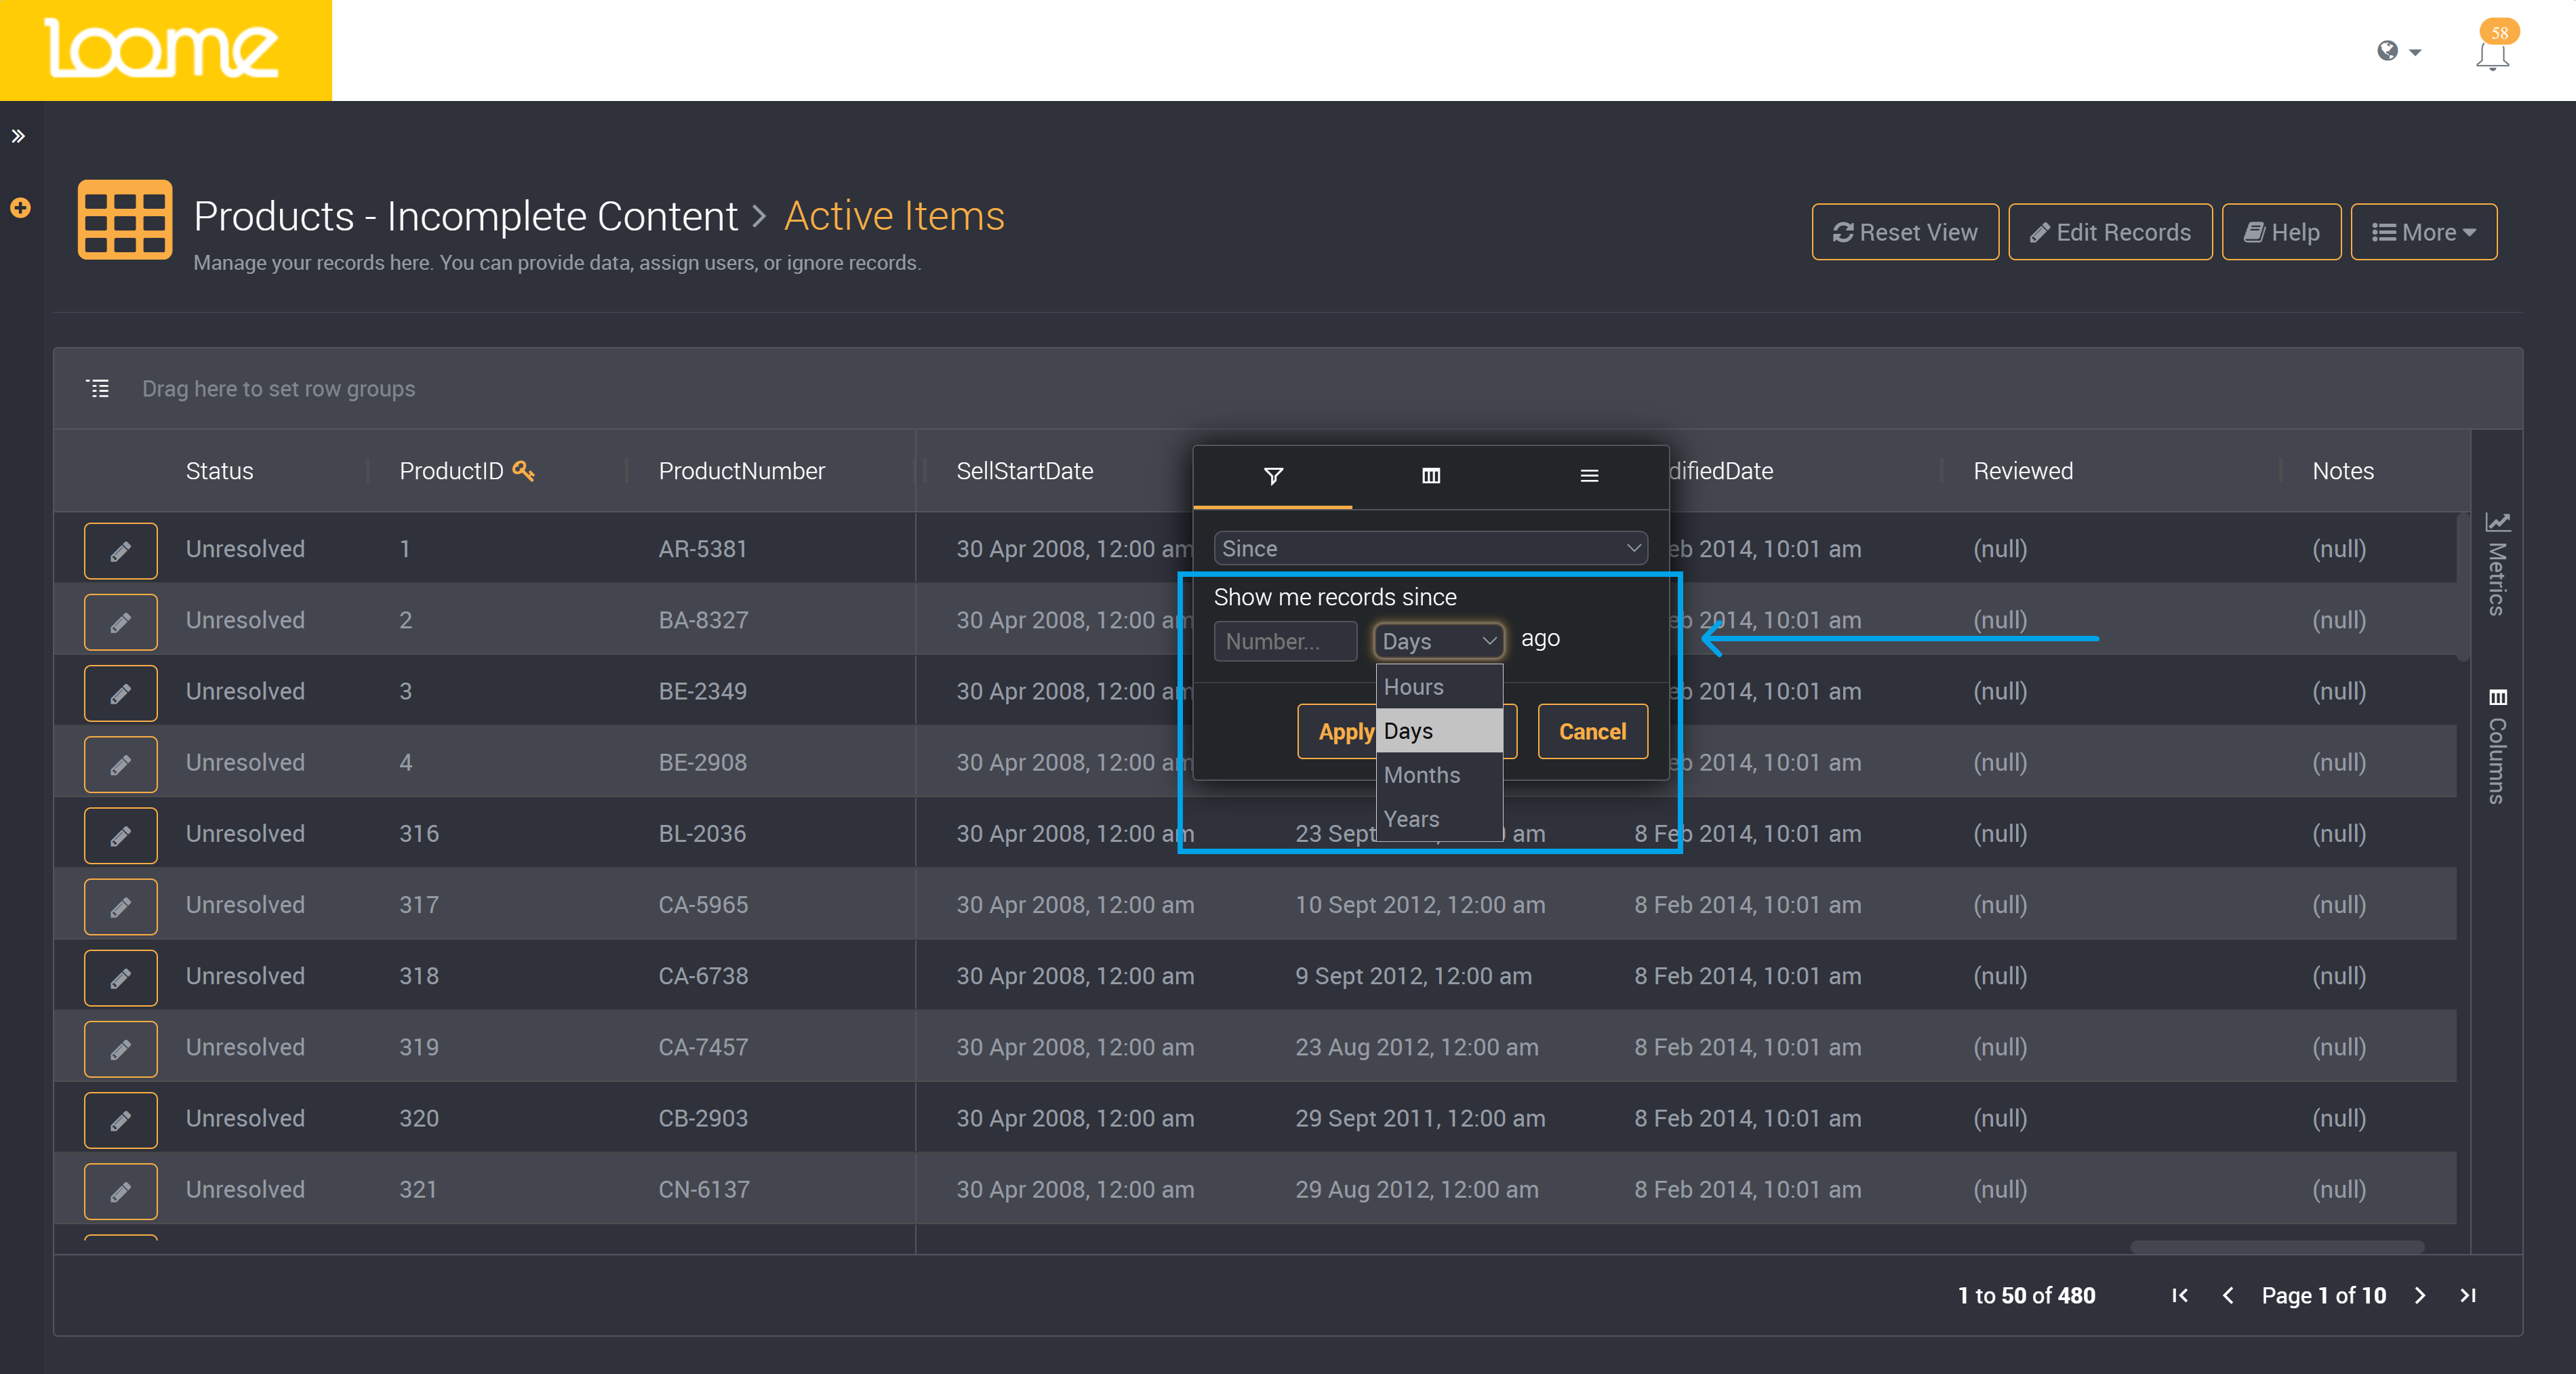The image size is (2576, 1374).
Task: Edit record AR-5381 via pencil icon
Action: tap(120, 550)
